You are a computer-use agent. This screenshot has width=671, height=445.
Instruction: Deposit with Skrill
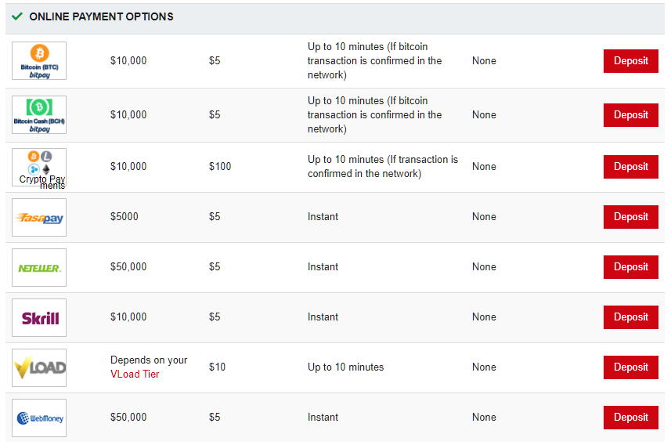point(631,317)
